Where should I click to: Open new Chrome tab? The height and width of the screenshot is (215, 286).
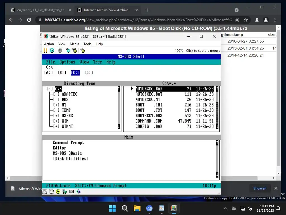[147, 10]
